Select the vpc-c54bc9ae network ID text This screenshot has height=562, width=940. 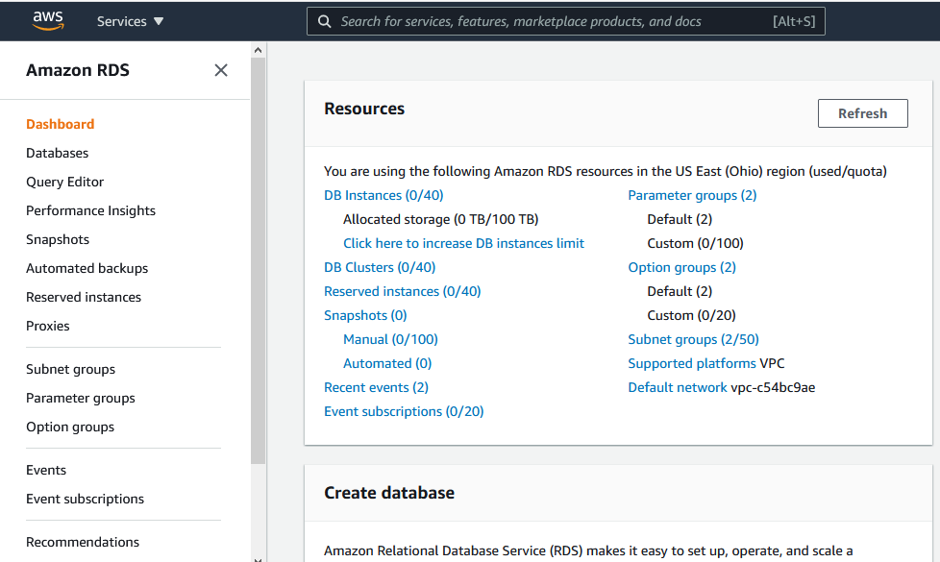pyautogui.click(x=773, y=387)
